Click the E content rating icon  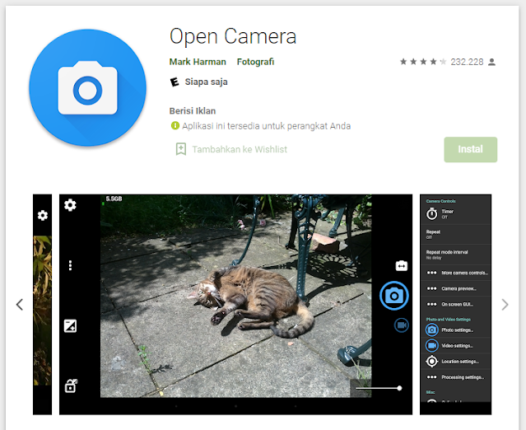(175, 82)
